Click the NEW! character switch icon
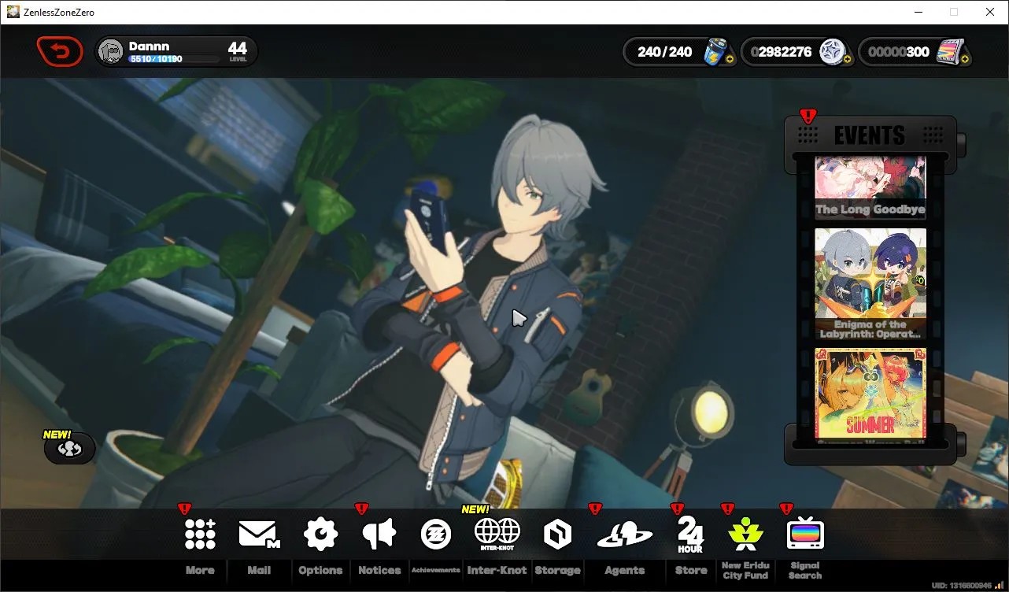The image size is (1009, 592). [x=70, y=449]
